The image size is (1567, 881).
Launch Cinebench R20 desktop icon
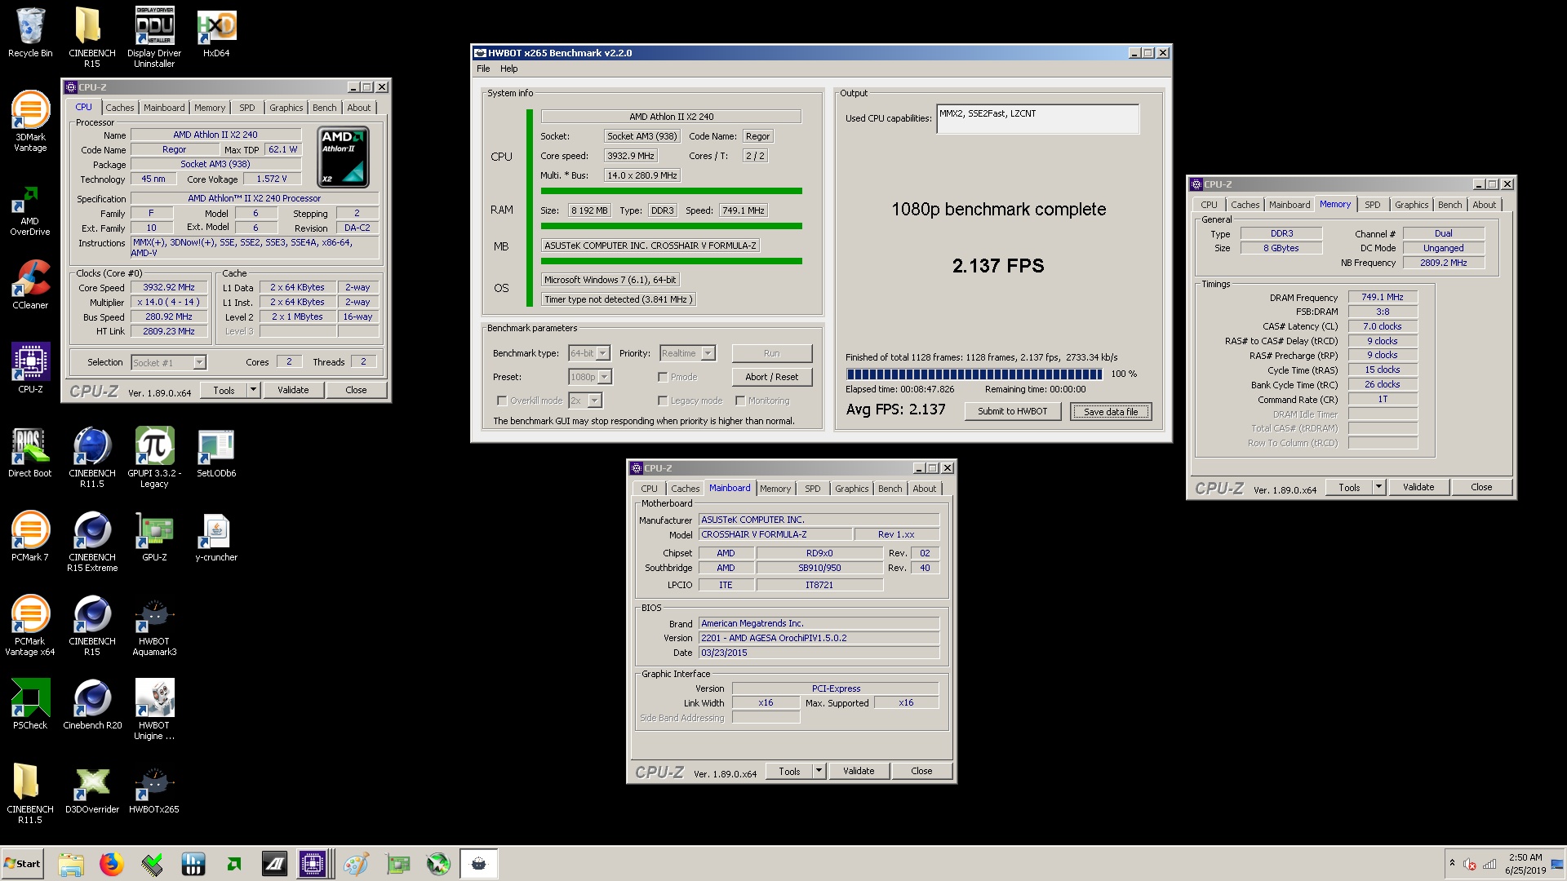point(91,704)
